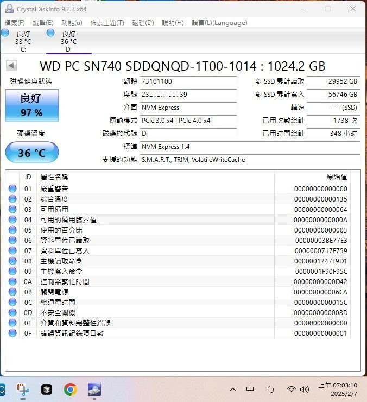Open the 磁碟(D) menu
Screen dimensions: 367x402
(143, 23)
